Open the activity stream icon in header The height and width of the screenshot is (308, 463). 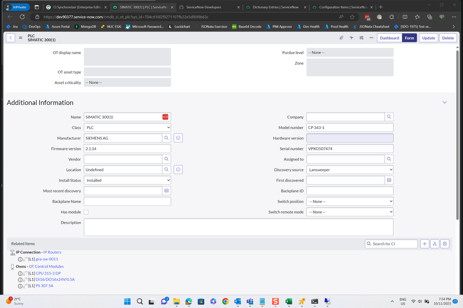coord(351,38)
